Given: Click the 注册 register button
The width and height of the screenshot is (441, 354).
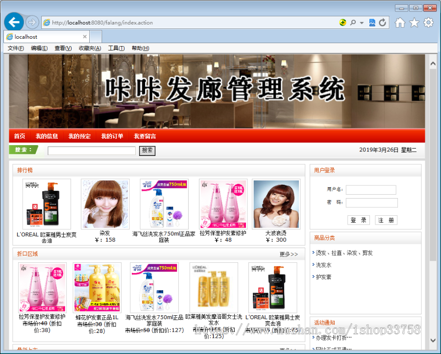Looking at the screenshot, I should [386, 220].
